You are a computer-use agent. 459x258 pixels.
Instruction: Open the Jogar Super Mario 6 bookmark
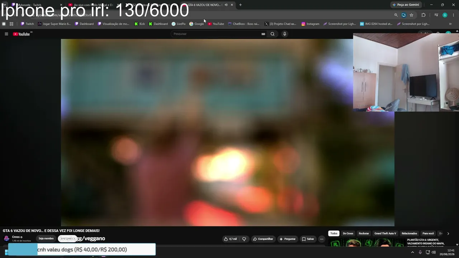point(54,24)
